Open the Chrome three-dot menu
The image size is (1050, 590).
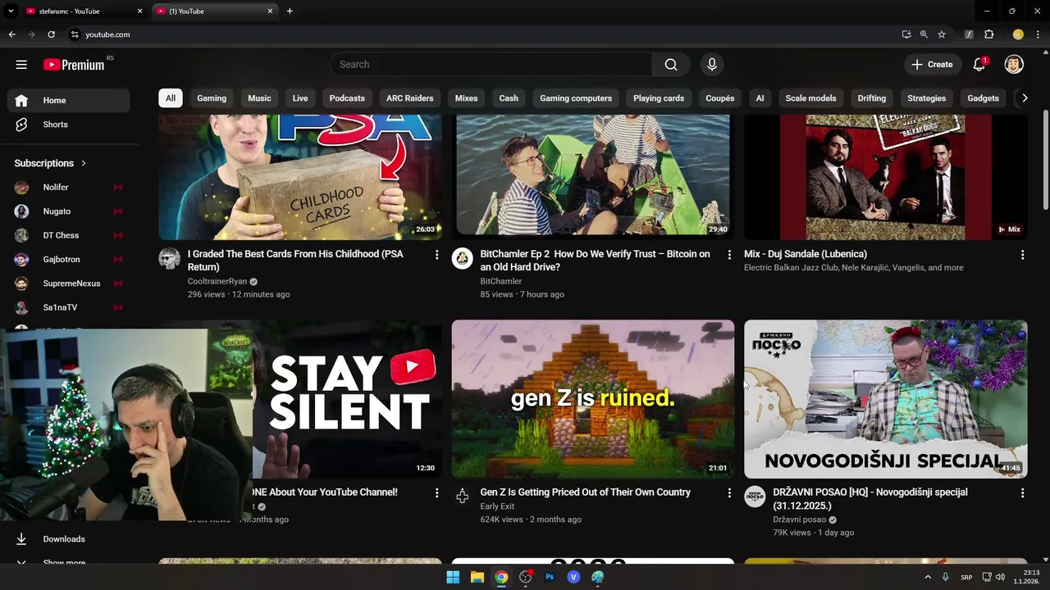tap(1039, 34)
